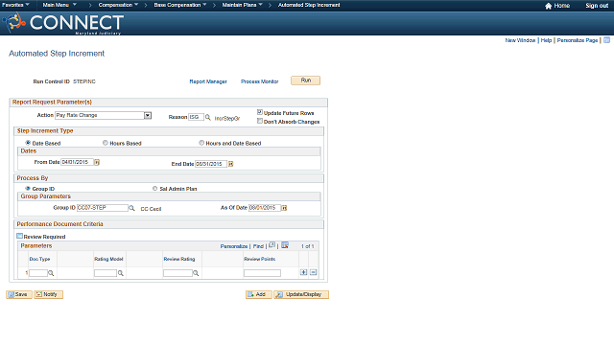This screenshot has height=345, width=614.
Task: Click the Save button
Action: pos(19,294)
